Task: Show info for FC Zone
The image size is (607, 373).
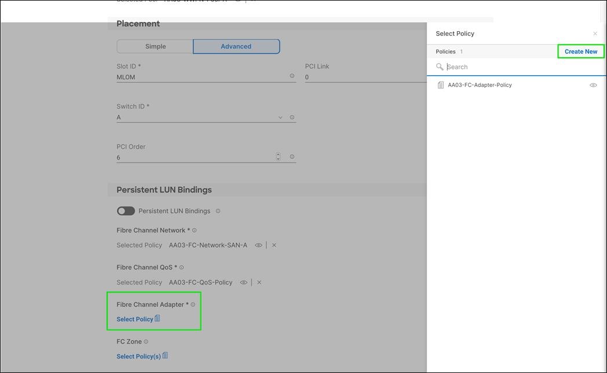Action: [x=146, y=342]
